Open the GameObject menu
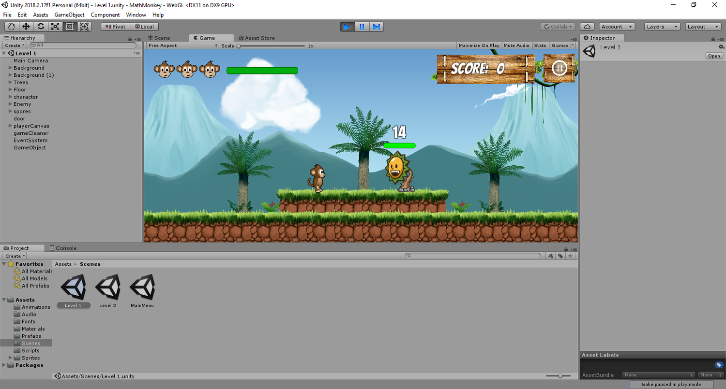The height and width of the screenshot is (389, 726). 69,15
